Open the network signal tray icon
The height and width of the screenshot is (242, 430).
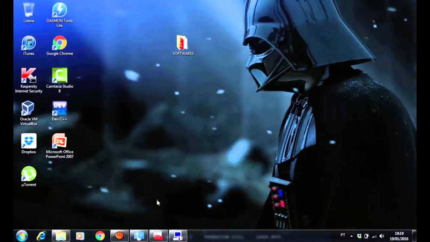[x=374, y=236]
